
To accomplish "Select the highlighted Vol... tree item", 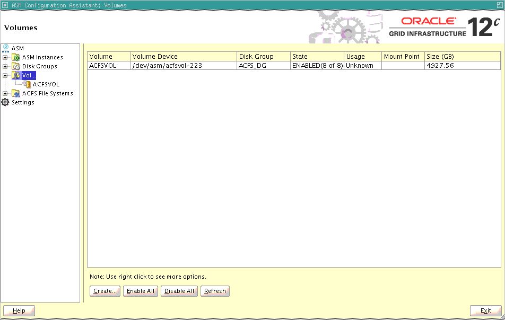I will [x=29, y=75].
